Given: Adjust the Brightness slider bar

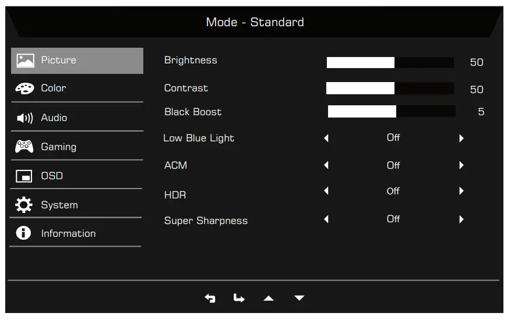Looking at the screenshot, I should click(390, 62).
